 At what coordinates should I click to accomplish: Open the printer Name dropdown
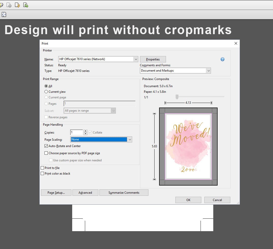tap(98, 59)
